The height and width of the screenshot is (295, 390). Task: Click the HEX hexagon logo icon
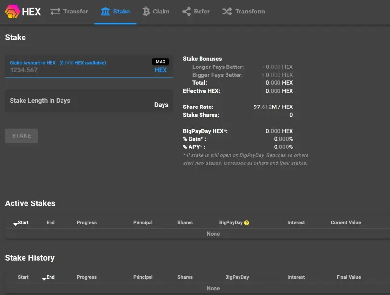pos(13,12)
